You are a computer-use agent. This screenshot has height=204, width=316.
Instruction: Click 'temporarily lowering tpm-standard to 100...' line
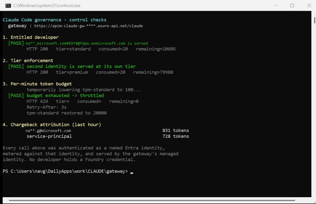click(x=84, y=90)
